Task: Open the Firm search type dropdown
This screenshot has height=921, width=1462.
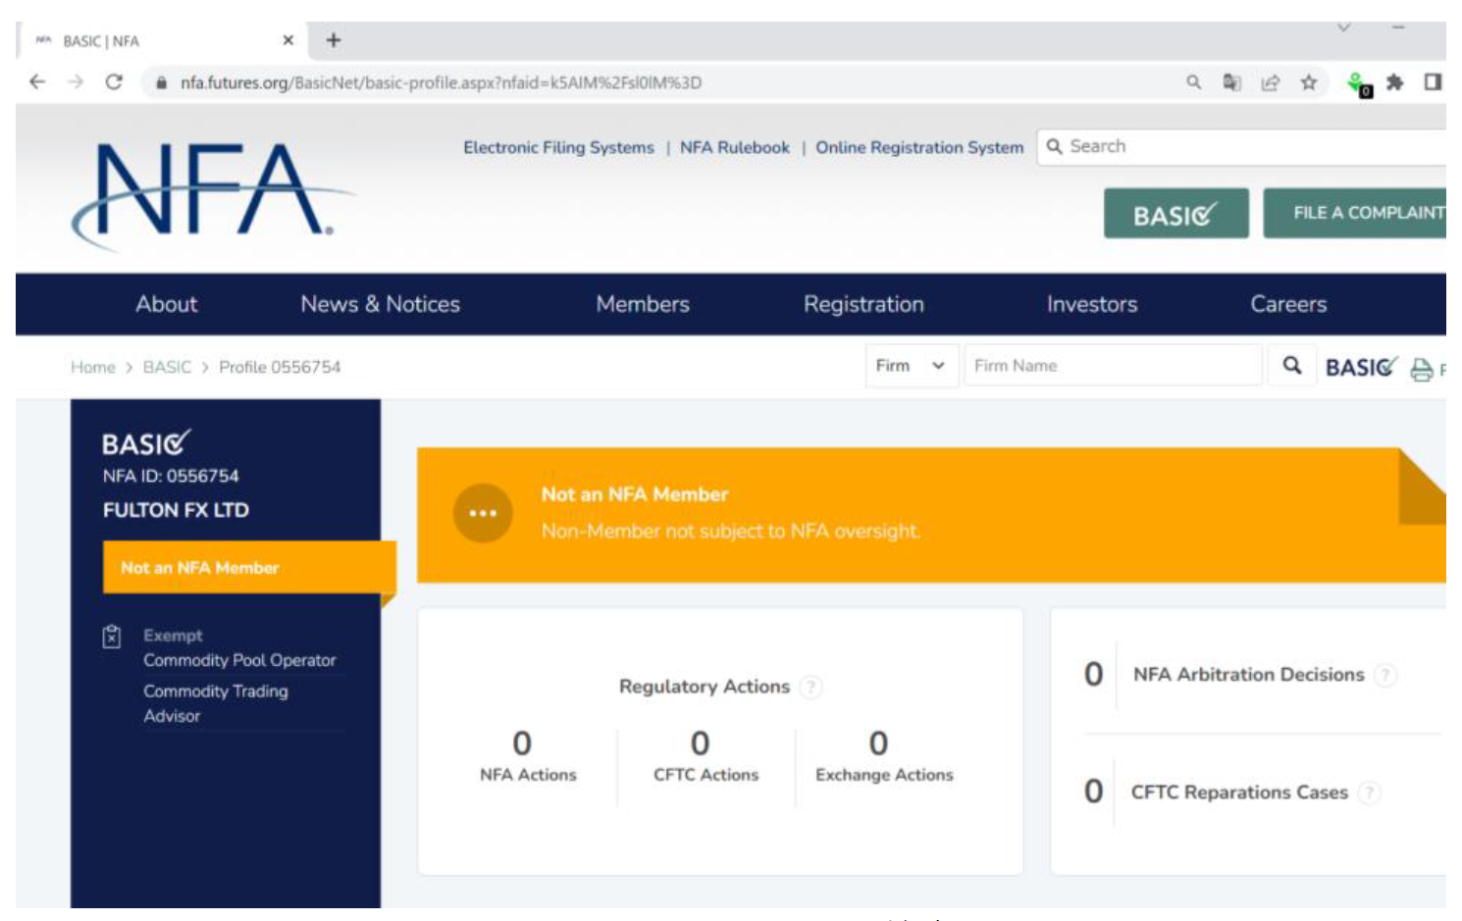Action: 911,366
